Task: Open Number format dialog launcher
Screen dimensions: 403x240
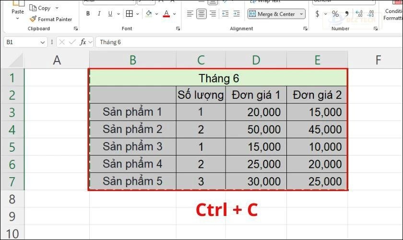Action: 376,28
